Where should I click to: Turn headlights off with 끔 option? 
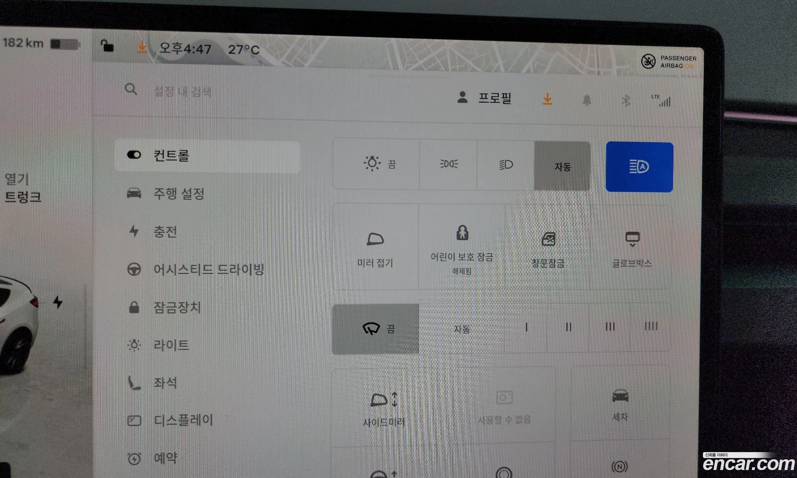pyautogui.click(x=376, y=163)
